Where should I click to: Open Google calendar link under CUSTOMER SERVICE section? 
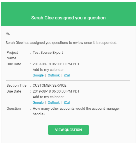click(x=38, y=103)
